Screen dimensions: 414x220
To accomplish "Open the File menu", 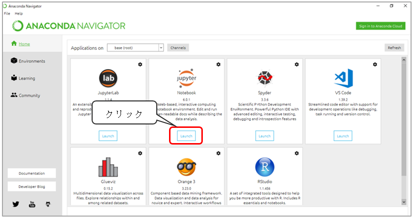I will [x=7, y=14].
